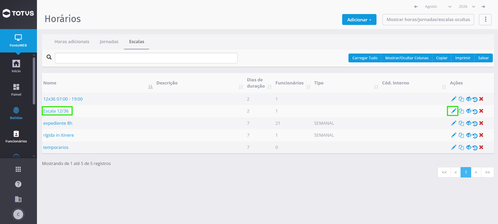Viewport: 498px width, 224px height.
Task: Open the Agosto month dropdown
Action: (438, 6)
